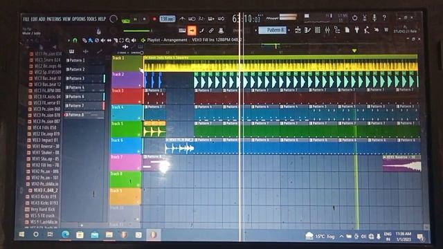This screenshot has width=443, height=249.
Task: Click the one-click audio recording microphone icon
Action: [374, 18]
